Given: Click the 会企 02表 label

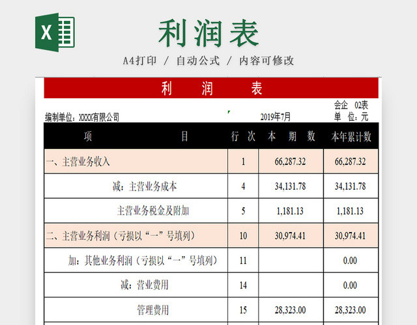Looking at the screenshot, I should click(351, 105).
